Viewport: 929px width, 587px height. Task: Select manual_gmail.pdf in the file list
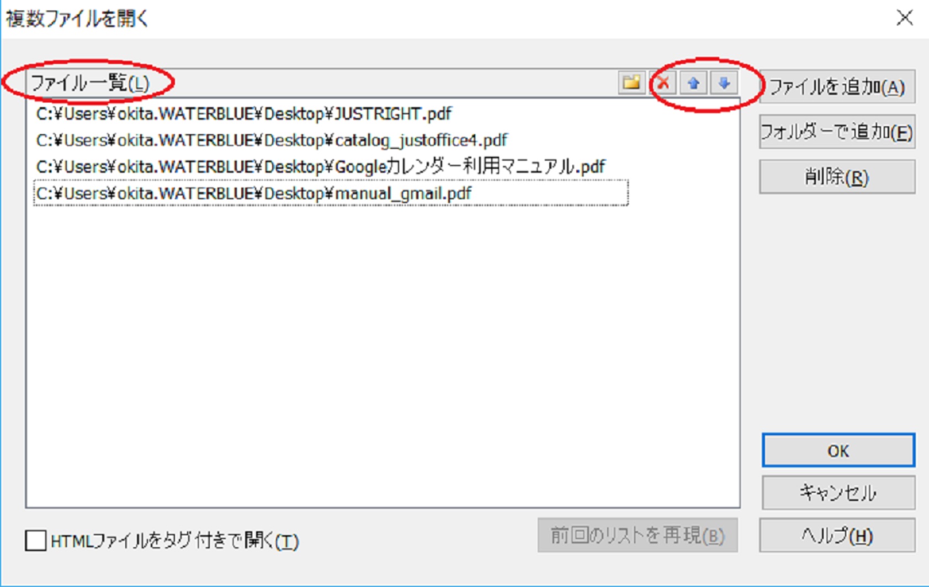click(331, 193)
